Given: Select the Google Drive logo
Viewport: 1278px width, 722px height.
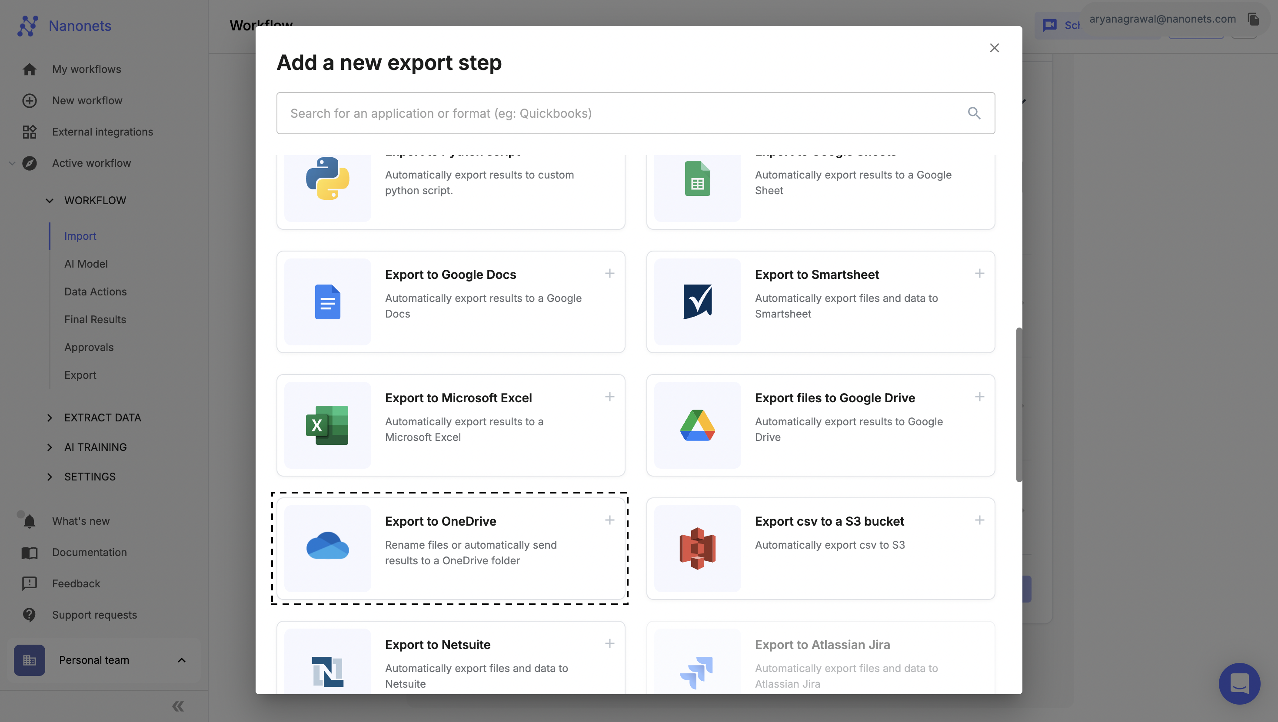Looking at the screenshot, I should coord(698,425).
